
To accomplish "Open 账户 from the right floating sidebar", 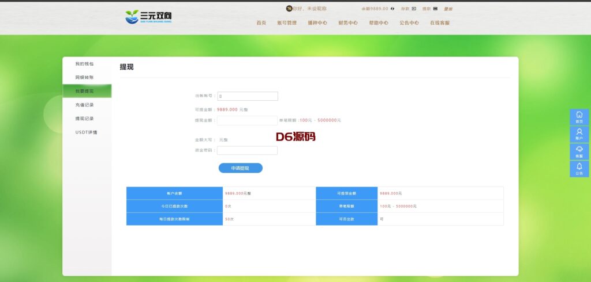I will tap(579, 134).
